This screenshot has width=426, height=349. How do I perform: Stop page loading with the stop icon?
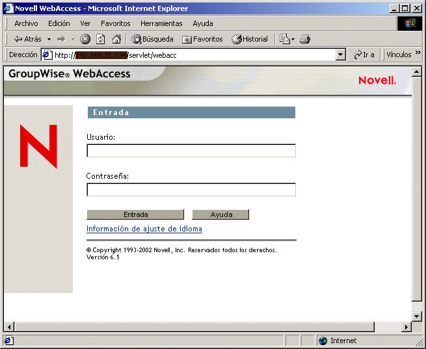tap(85, 39)
